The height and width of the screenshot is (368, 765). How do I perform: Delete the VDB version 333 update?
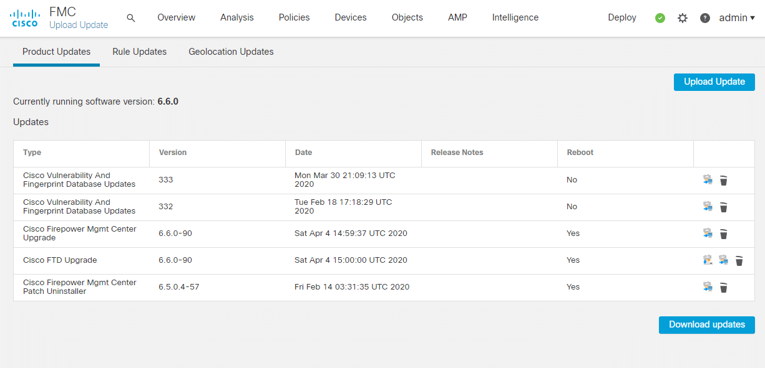click(x=724, y=181)
